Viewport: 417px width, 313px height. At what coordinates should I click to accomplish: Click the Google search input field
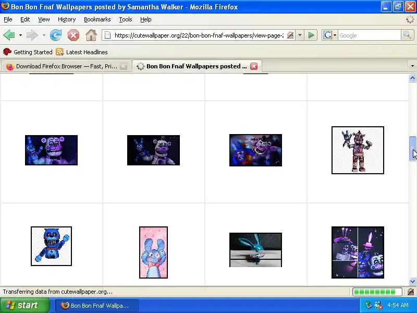[x=370, y=35]
